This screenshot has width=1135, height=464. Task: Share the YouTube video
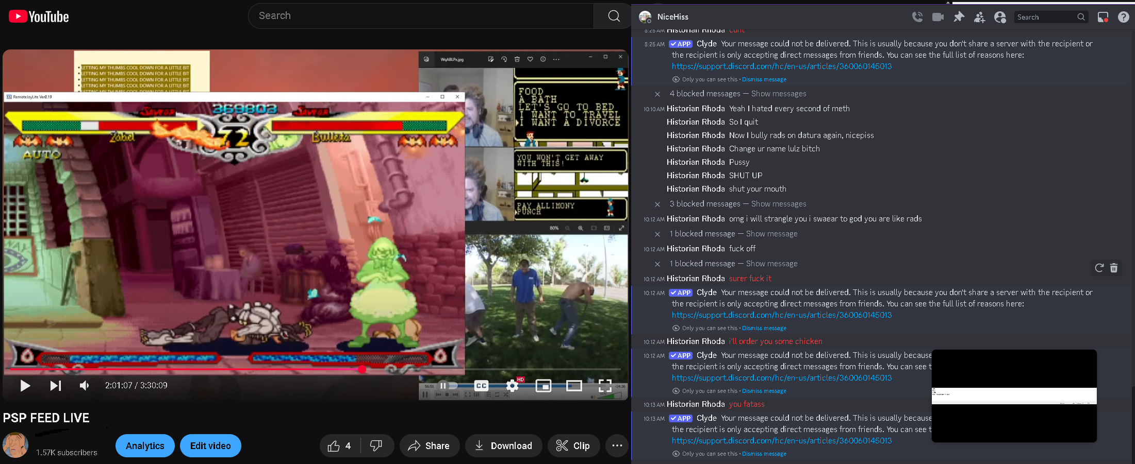[429, 445]
